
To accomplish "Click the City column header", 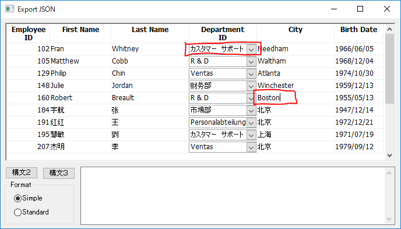I will coord(296,33).
